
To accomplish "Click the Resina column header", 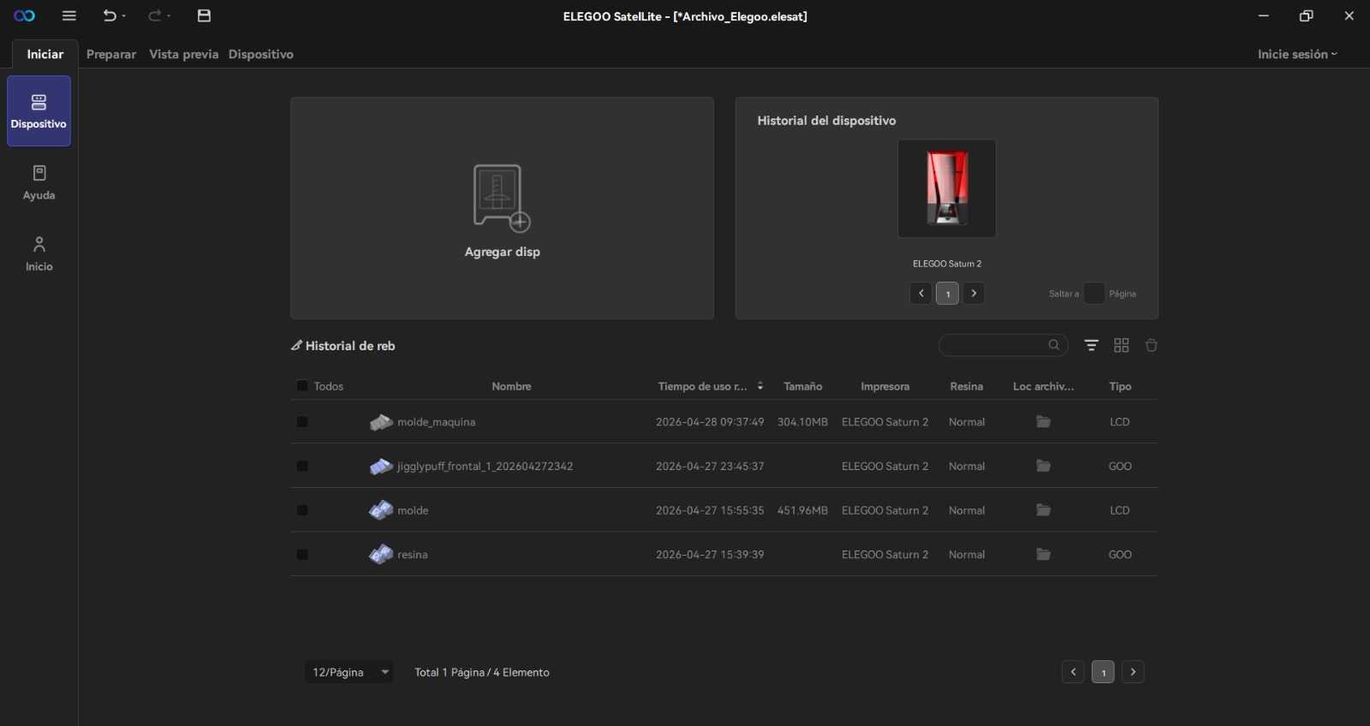I will [966, 386].
